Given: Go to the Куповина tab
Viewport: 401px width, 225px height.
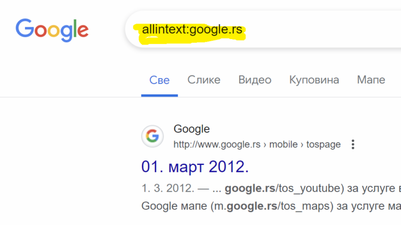Looking at the screenshot, I should click(x=314, y=80).
